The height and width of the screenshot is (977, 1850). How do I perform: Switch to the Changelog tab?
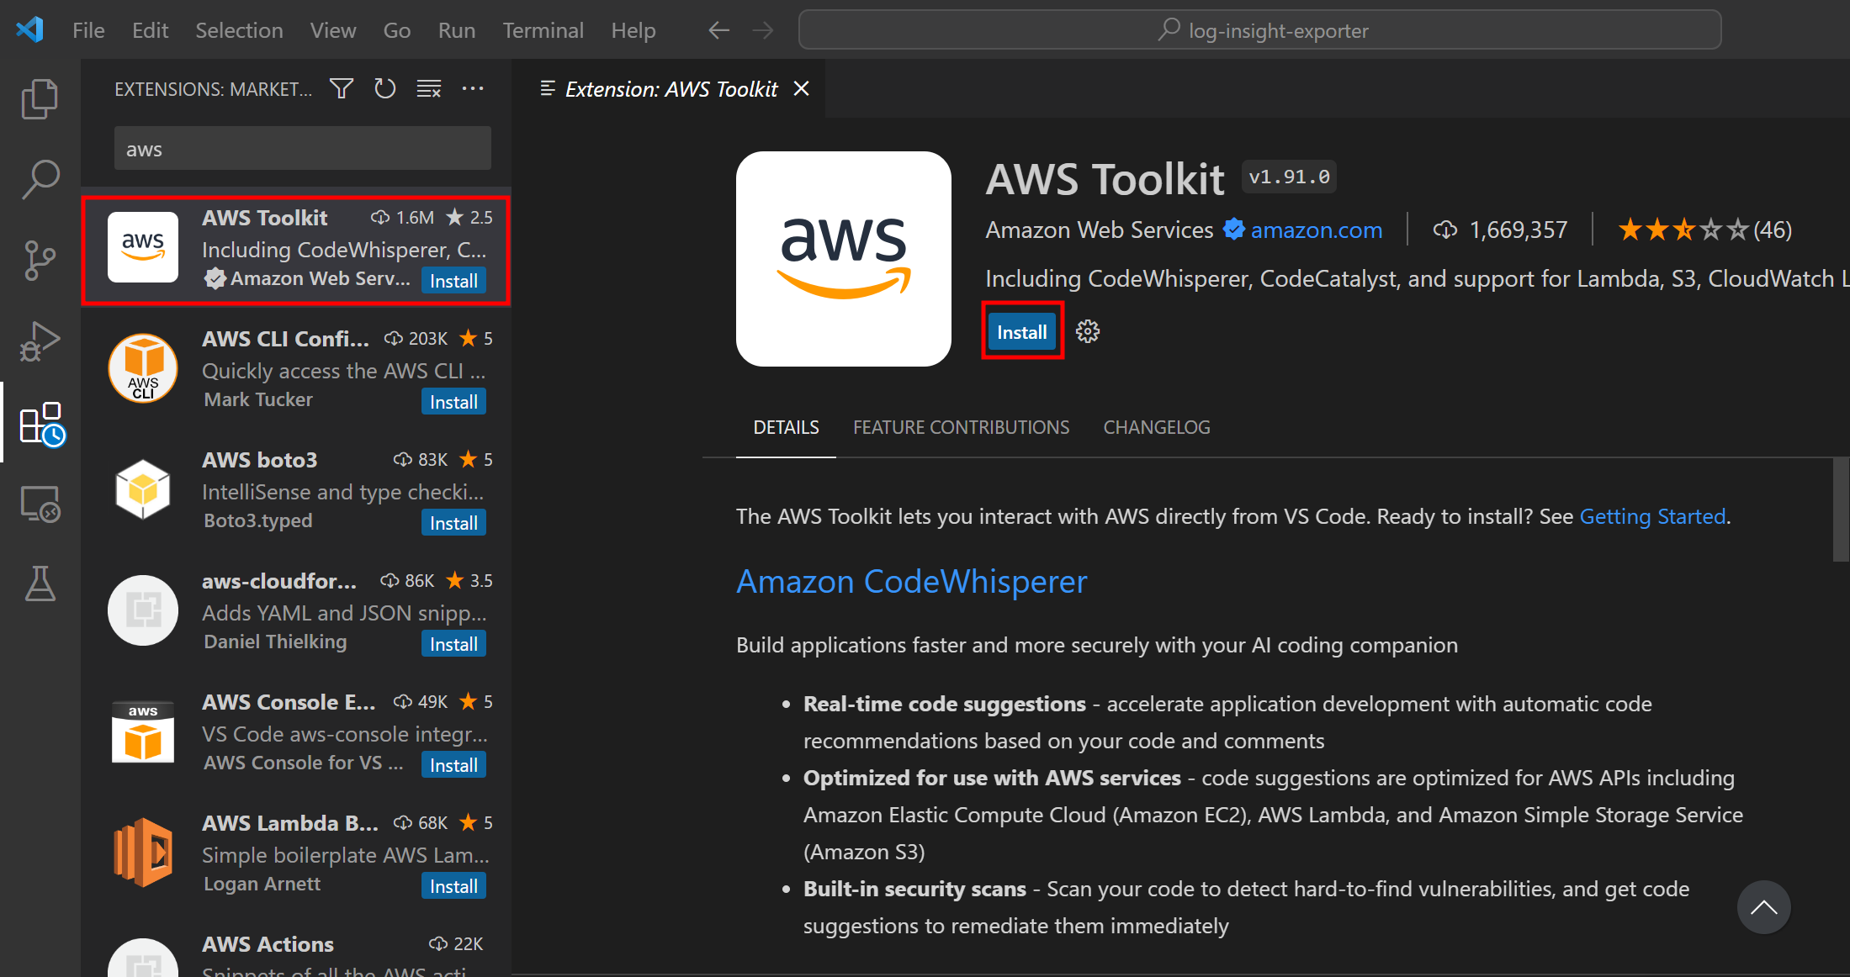[x=1156, y=427]
